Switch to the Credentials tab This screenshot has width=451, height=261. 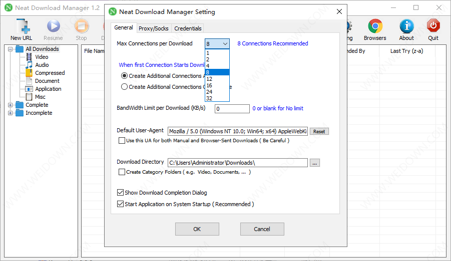pos(188,28)
